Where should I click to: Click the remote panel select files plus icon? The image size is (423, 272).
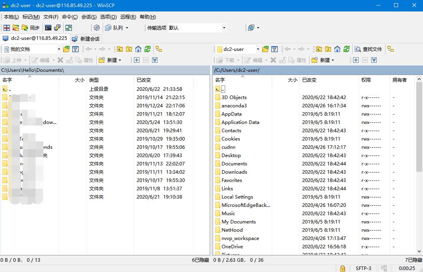(x=356, y=60)
